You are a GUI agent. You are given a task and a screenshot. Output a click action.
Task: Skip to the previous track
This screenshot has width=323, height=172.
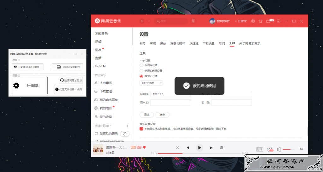tap(188, 148)
